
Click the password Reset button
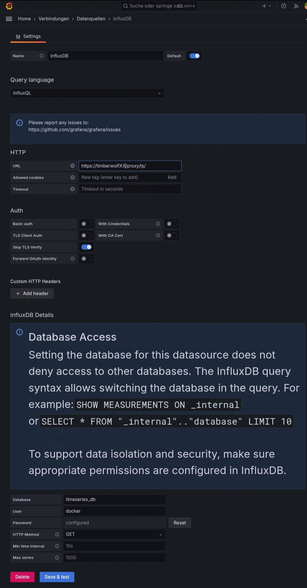[x=180, y=523]
